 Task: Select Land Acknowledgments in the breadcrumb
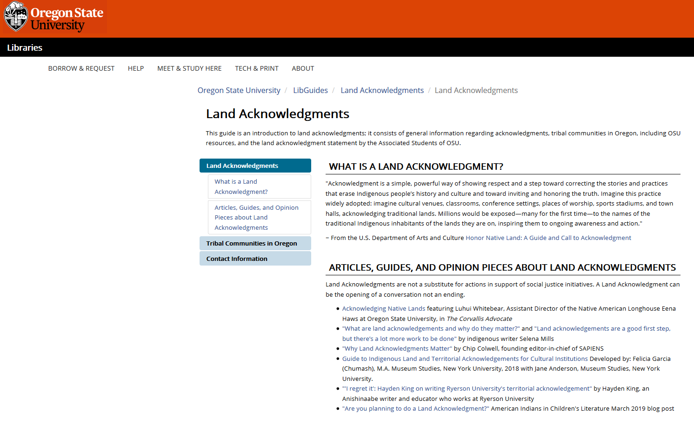382,90
